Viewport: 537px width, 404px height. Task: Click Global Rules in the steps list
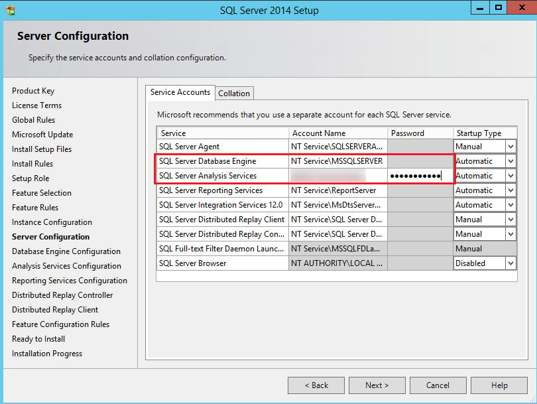(x=34, y=120)
